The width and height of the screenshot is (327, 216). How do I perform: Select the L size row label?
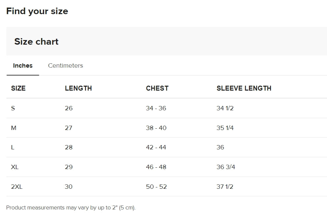pos(13,147)
